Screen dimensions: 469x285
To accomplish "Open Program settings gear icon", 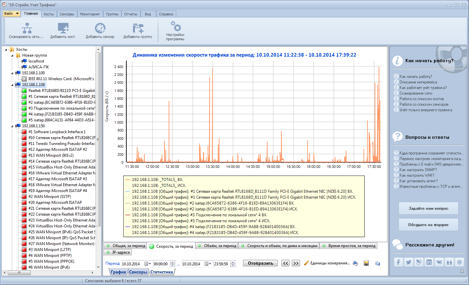I will point(175,26).
